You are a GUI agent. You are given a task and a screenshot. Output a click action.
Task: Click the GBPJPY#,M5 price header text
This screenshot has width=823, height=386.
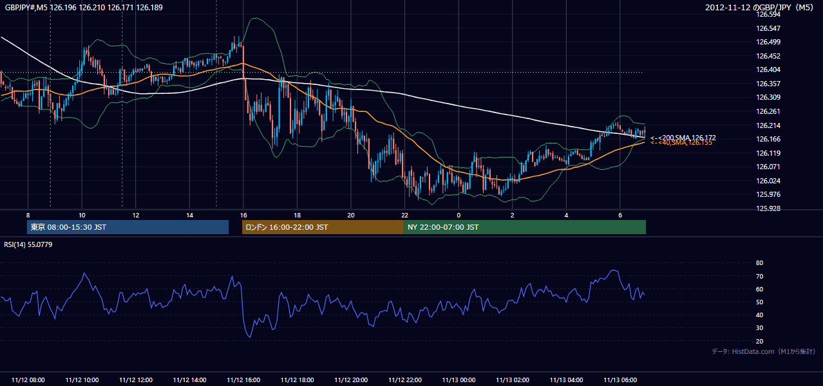(84, 8)
